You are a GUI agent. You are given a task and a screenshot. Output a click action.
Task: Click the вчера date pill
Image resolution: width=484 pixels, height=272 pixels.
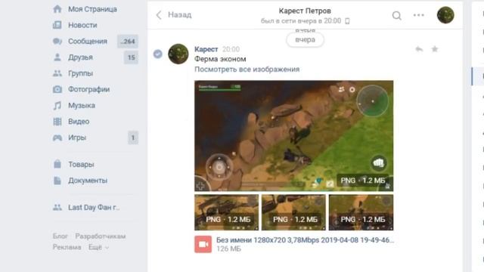click(x=305, y=40)
